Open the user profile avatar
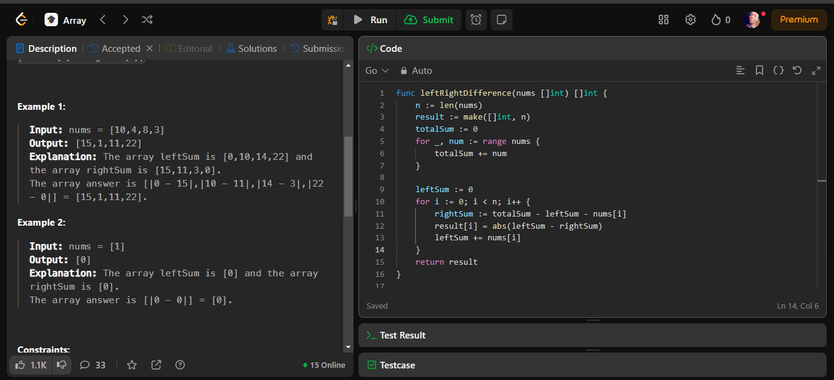 coord(753,20)
